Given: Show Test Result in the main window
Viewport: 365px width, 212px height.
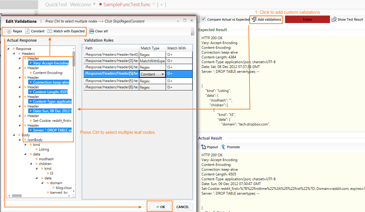Looking at the screenshot, I should click(x=347, y=19).
